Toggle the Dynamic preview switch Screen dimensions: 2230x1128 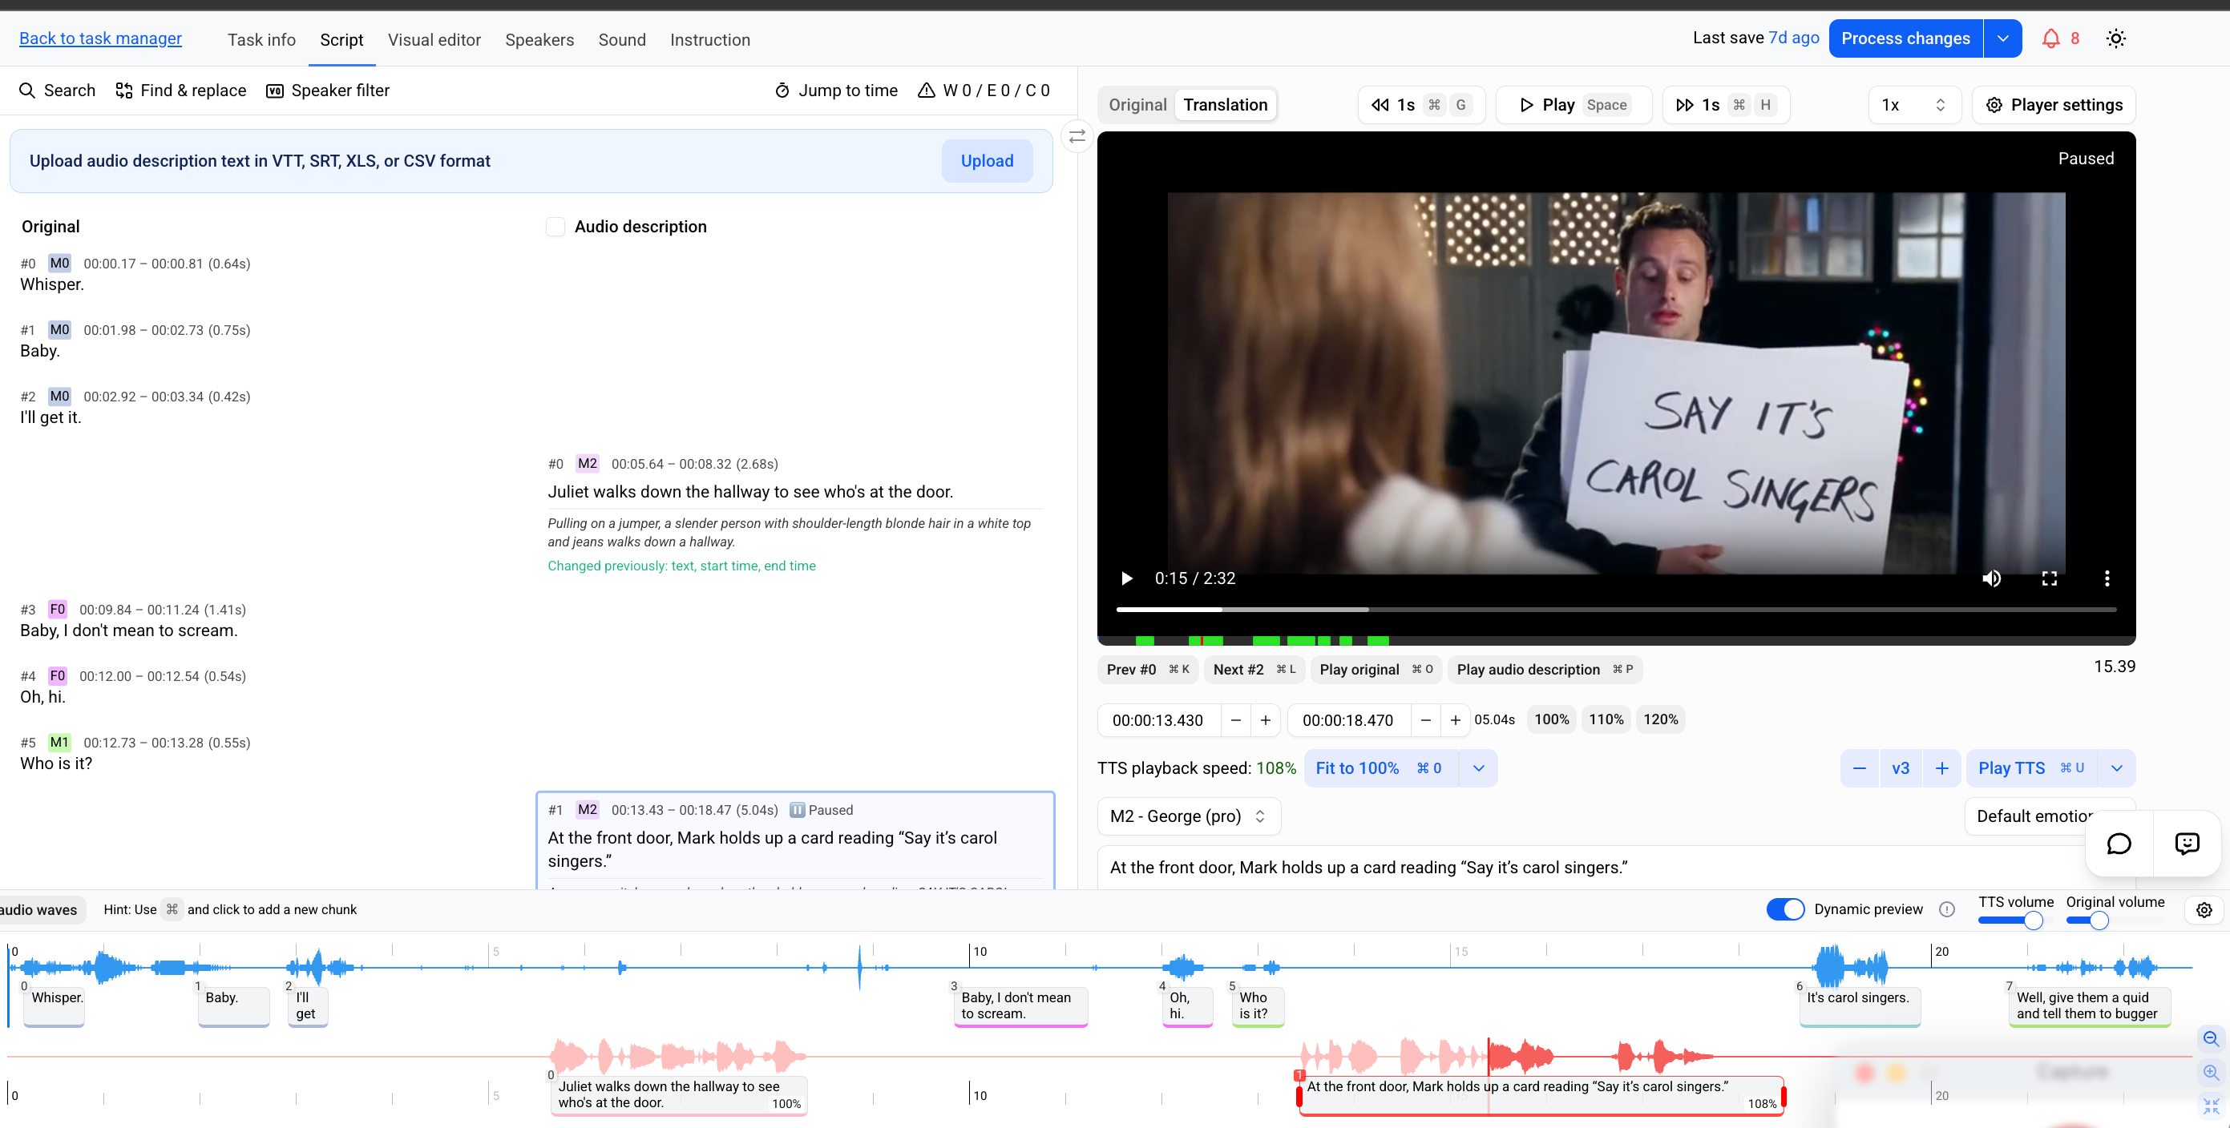point(1785,909)
